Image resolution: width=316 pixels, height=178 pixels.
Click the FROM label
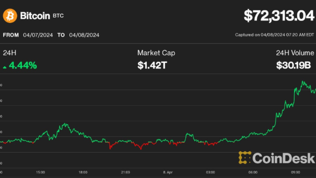coord(11,35)
